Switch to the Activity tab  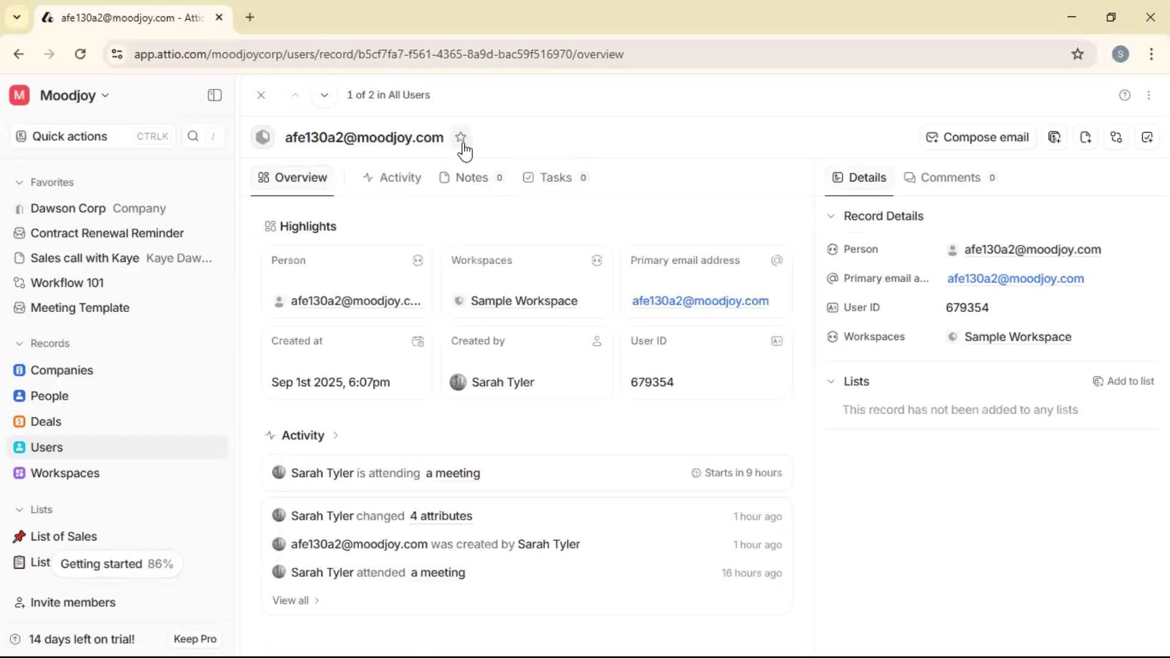392,177
